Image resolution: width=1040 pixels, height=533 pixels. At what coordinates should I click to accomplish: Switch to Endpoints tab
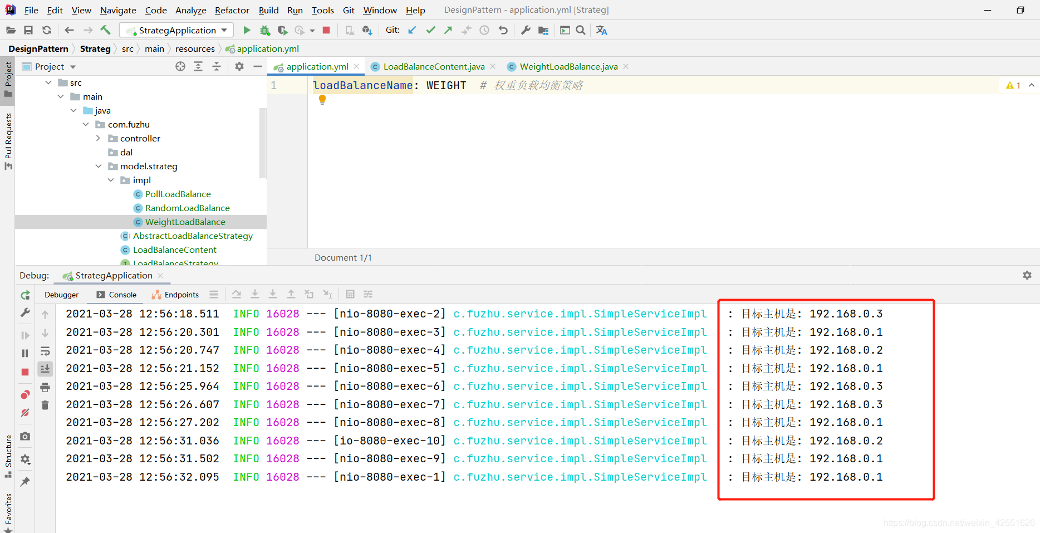176,295
